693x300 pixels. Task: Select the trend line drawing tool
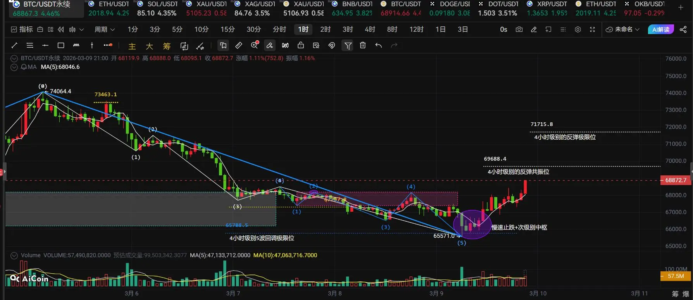(14, 45)
